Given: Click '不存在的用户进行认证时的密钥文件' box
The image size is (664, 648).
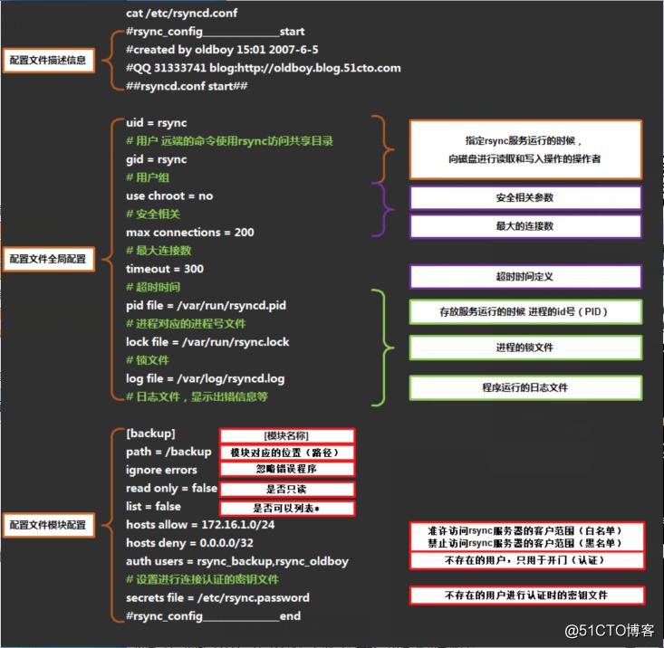Looking at the screenshot, I should point(526,596).
